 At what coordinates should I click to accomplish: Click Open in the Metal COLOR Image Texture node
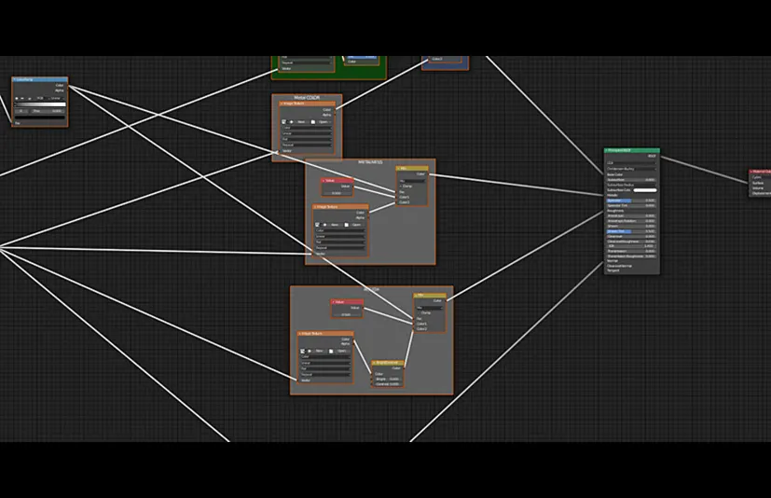click(x=324, y=122)
